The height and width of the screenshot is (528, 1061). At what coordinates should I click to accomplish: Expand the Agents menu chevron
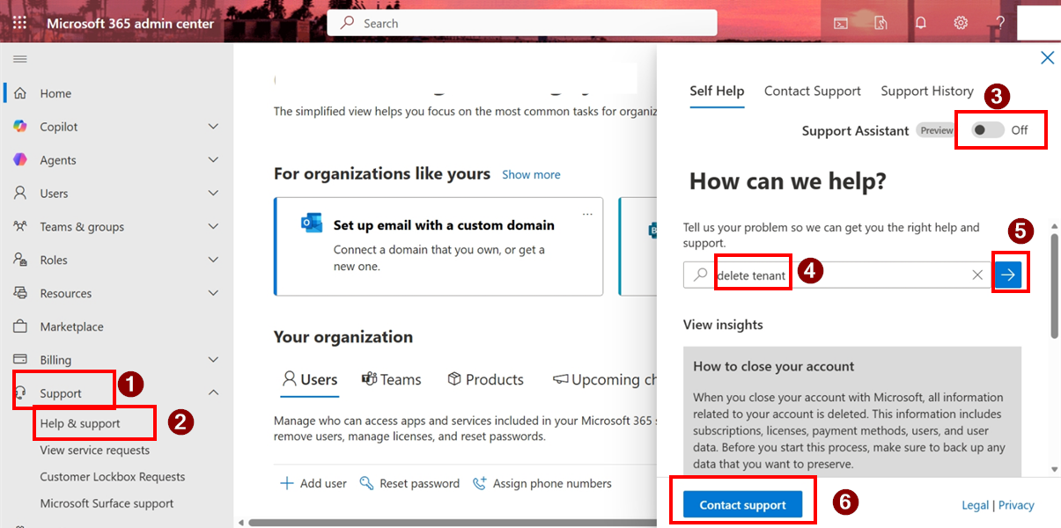pyautogui.click(x=213, y=160)
